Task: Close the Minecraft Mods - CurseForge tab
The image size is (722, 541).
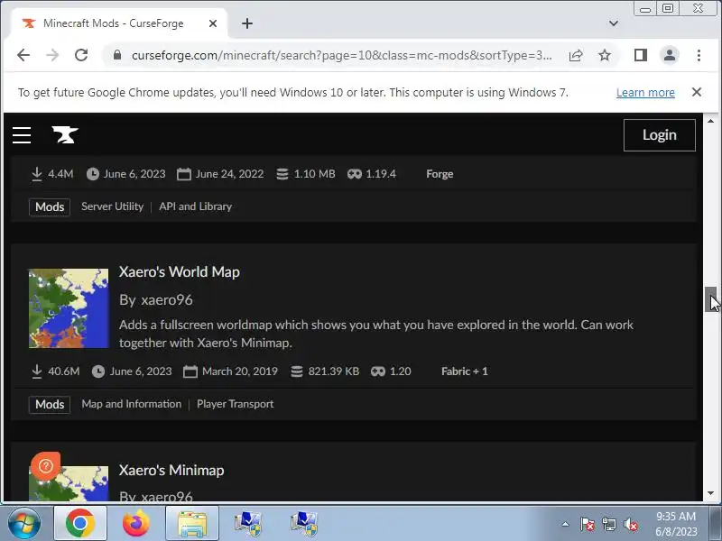Action: point(213,23)
